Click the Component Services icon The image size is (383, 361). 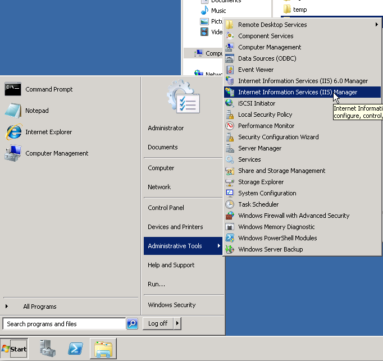point(230,36)
